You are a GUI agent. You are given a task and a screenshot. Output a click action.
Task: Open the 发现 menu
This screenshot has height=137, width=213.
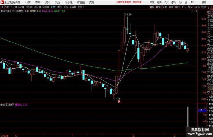57,2
